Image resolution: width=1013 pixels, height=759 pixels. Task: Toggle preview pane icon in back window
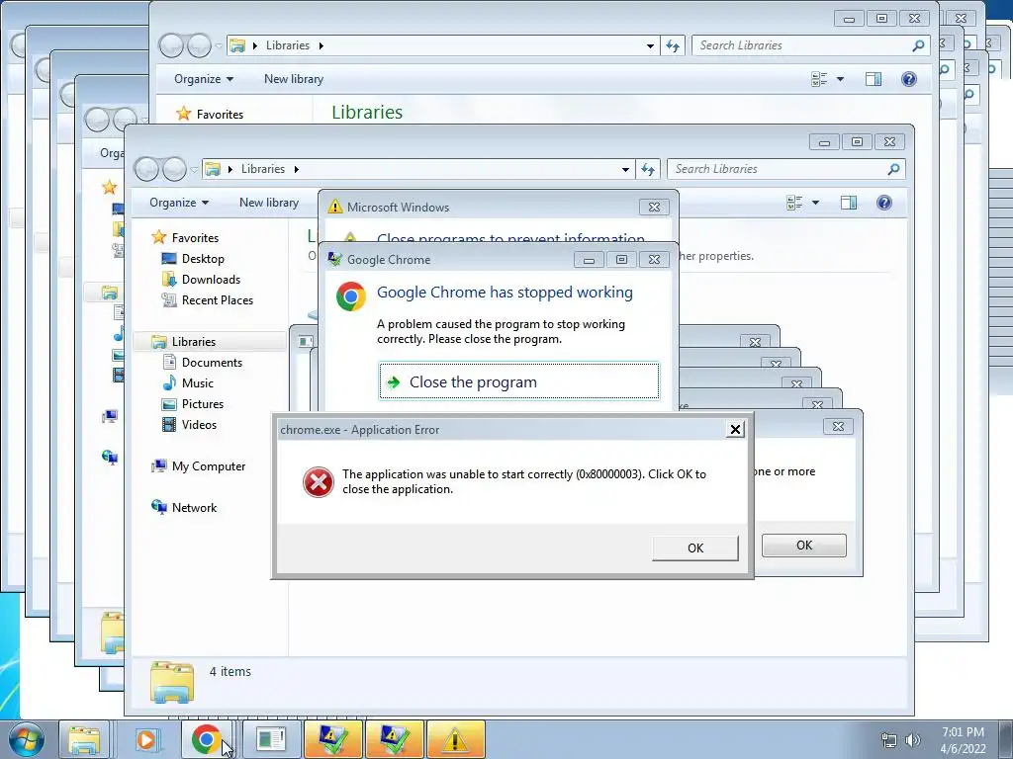point(873,79)
